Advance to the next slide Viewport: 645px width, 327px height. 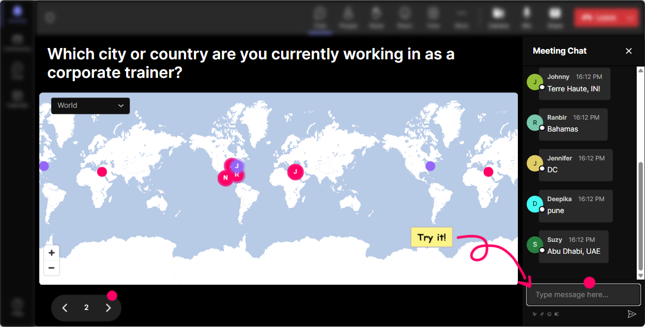108,308
